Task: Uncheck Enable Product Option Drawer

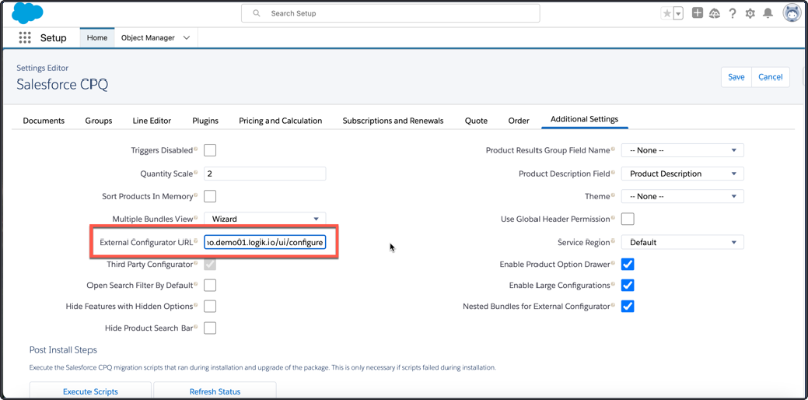Action: [x=627, y=265]
